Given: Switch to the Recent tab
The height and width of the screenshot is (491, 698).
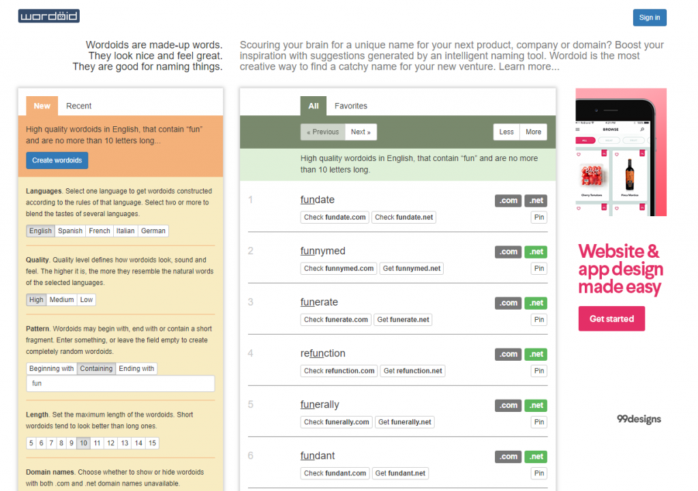Looking at the screenshot, I should click(78, 106).
